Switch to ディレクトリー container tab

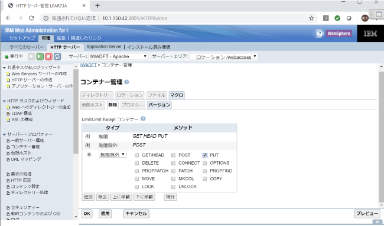click(x=97, y=95)
